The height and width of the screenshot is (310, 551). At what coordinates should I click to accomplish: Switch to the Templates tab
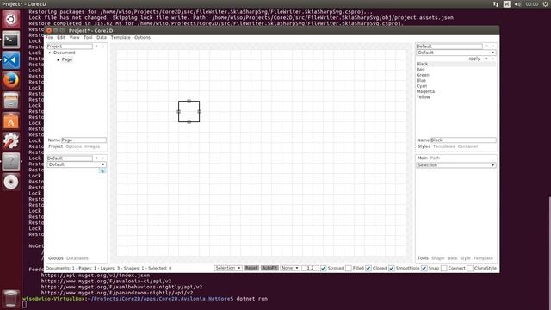pos(444,146)
